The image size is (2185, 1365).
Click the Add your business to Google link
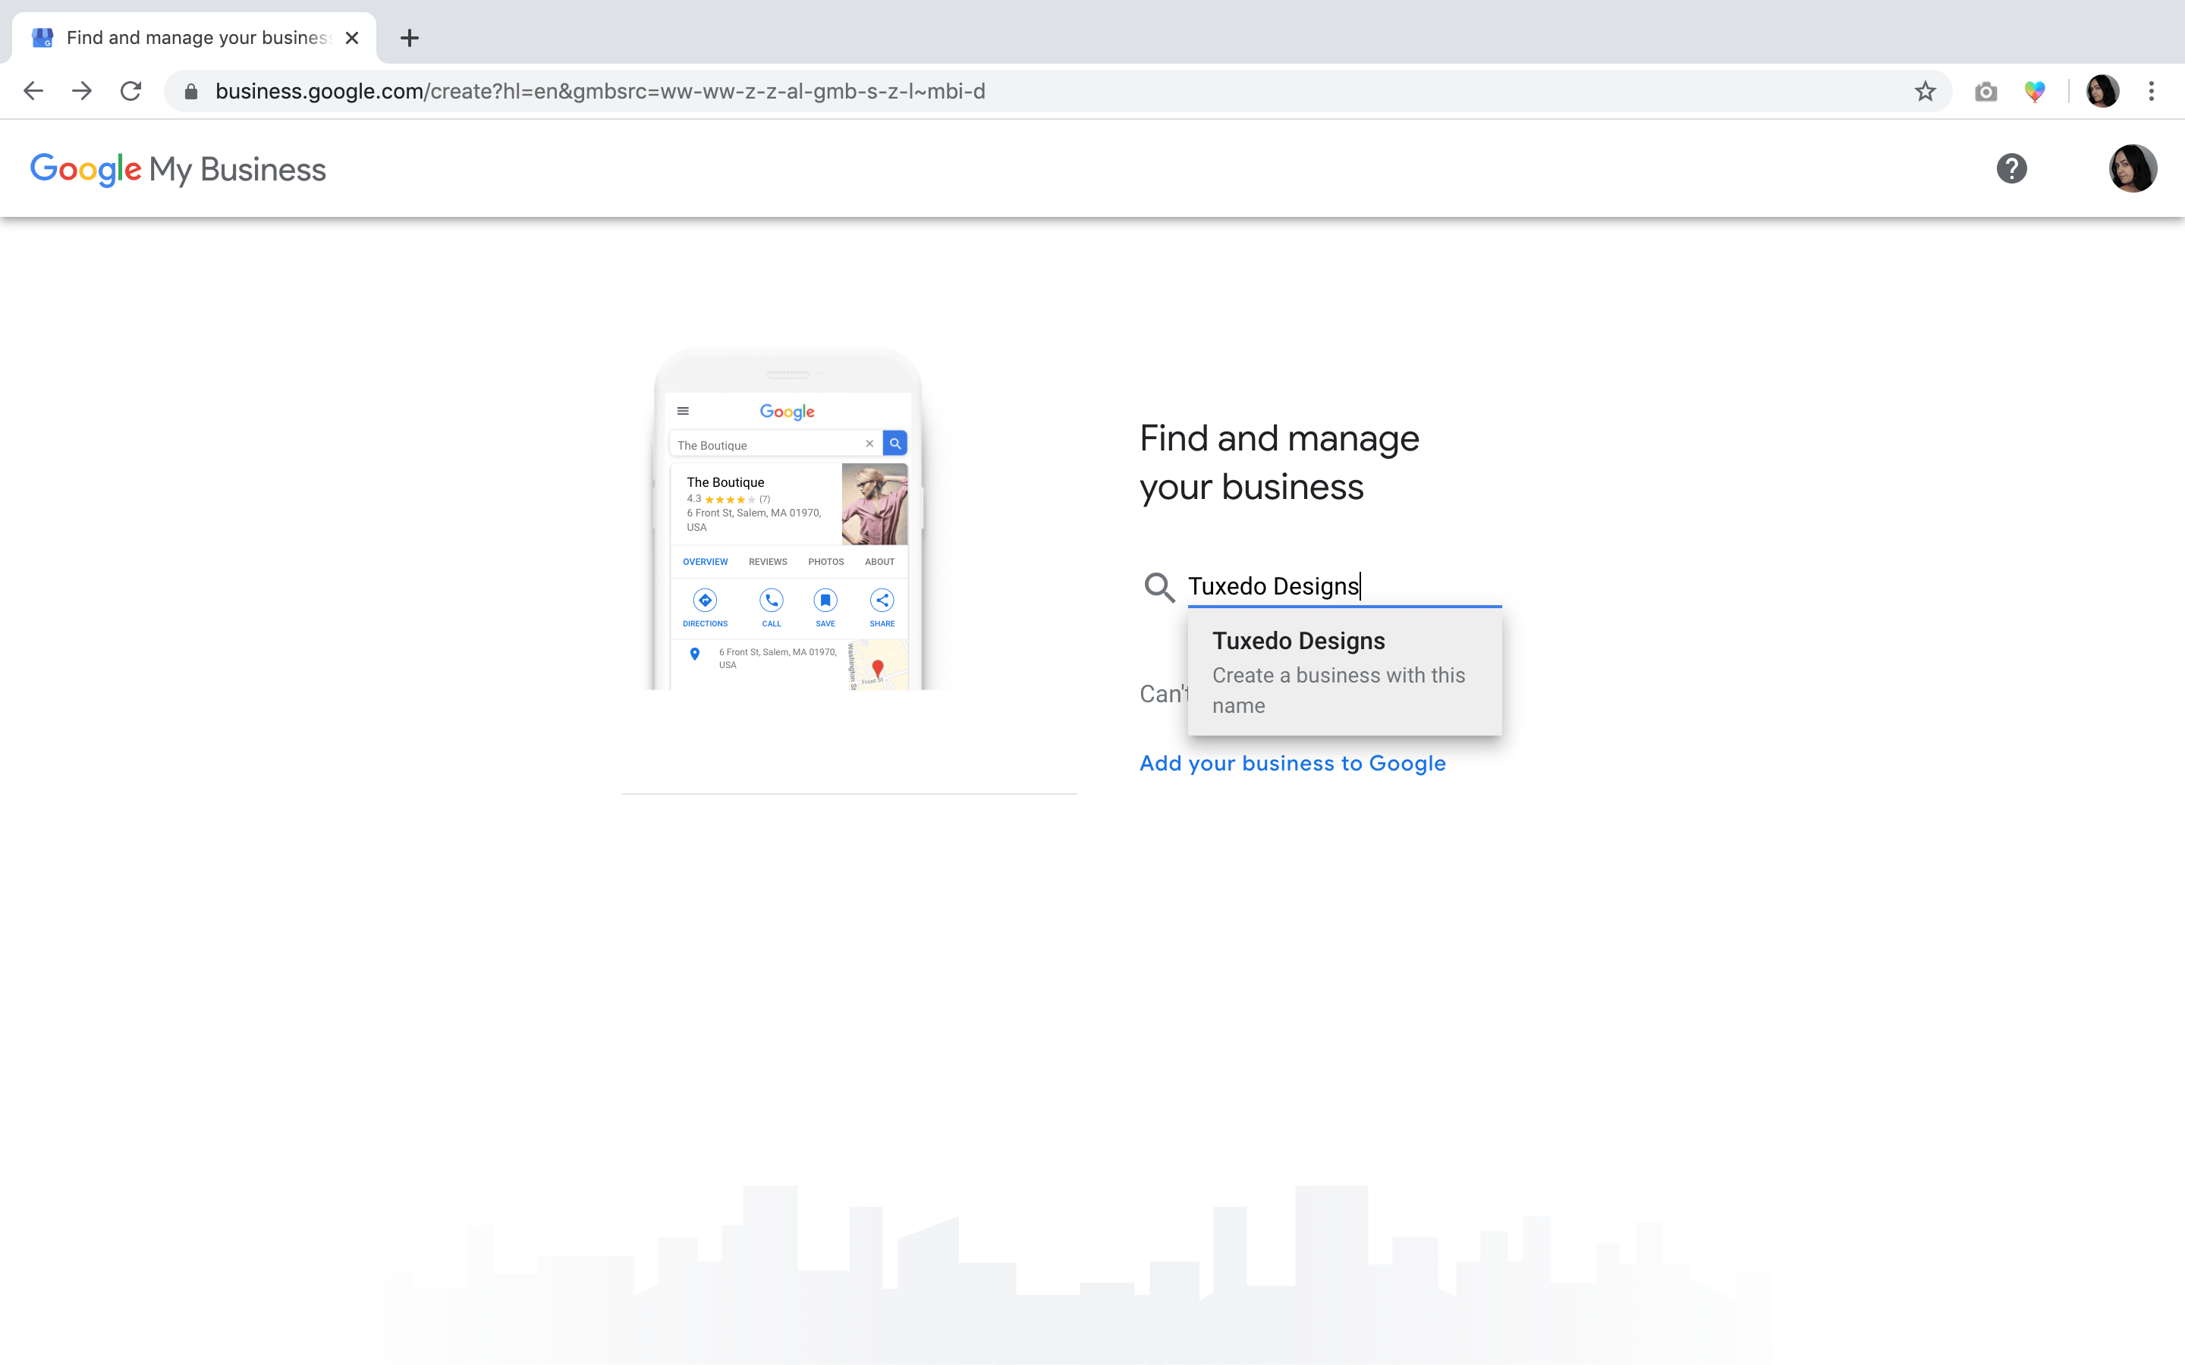1292,764
